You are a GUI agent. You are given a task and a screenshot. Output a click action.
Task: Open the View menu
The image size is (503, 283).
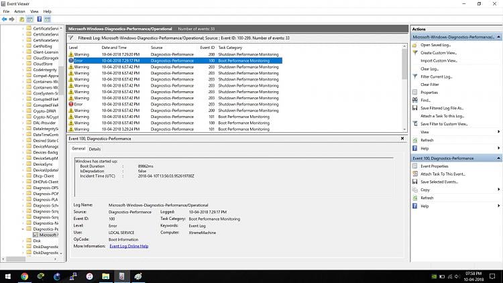point(34,11)
